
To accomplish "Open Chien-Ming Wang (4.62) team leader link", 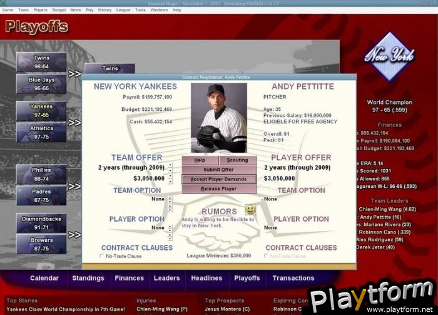I will (387, 209).
